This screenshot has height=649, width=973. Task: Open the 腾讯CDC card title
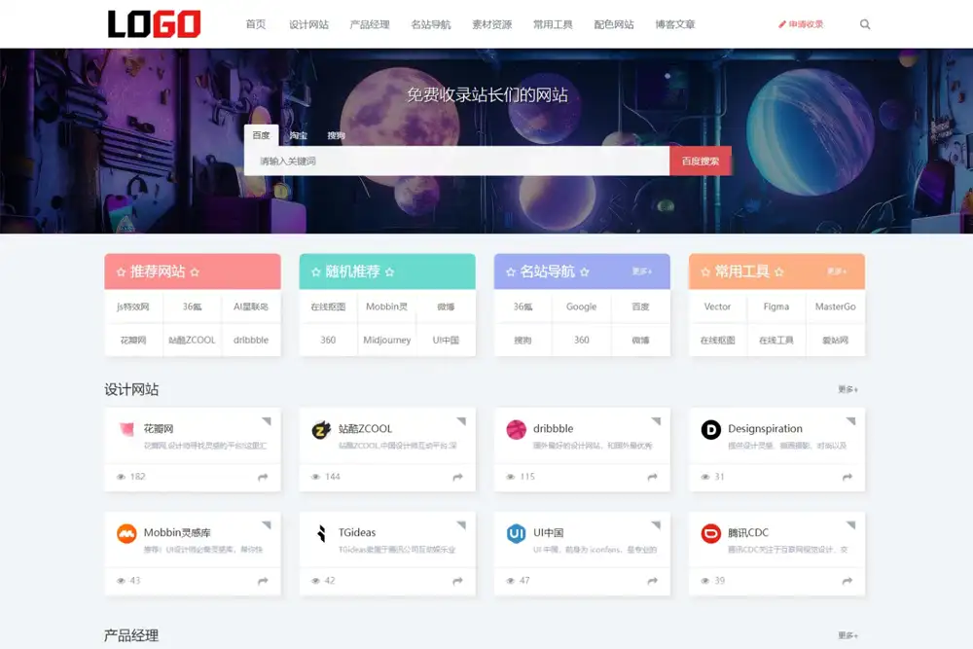point(747,532)
